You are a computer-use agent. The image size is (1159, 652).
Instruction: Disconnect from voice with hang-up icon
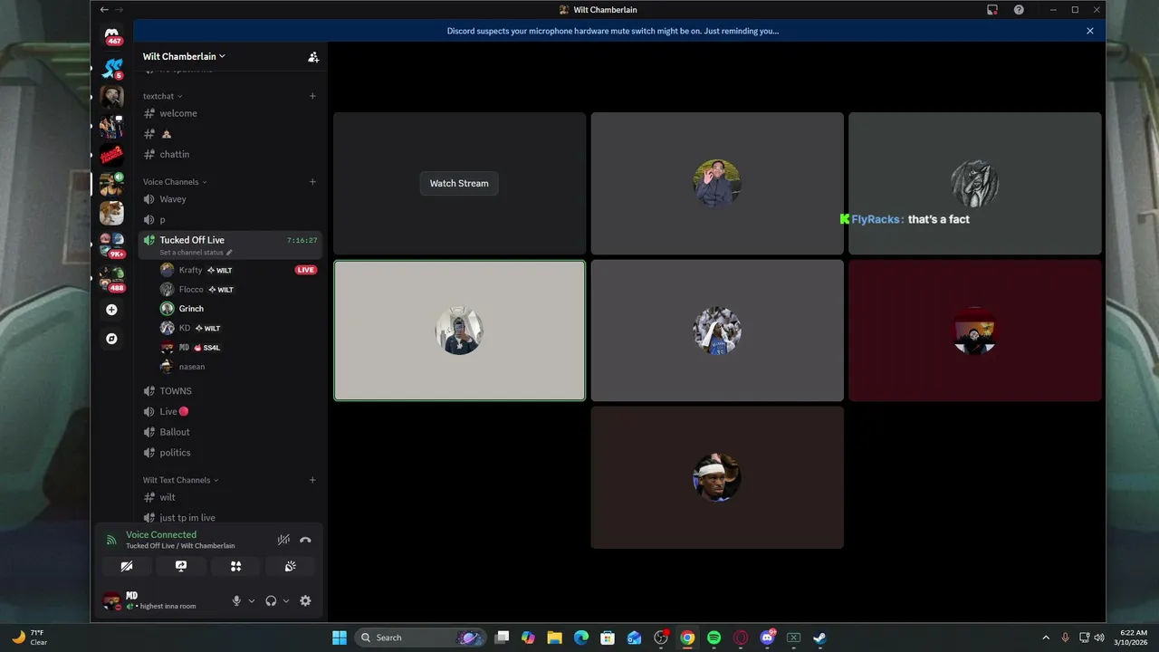pos(305,540)
